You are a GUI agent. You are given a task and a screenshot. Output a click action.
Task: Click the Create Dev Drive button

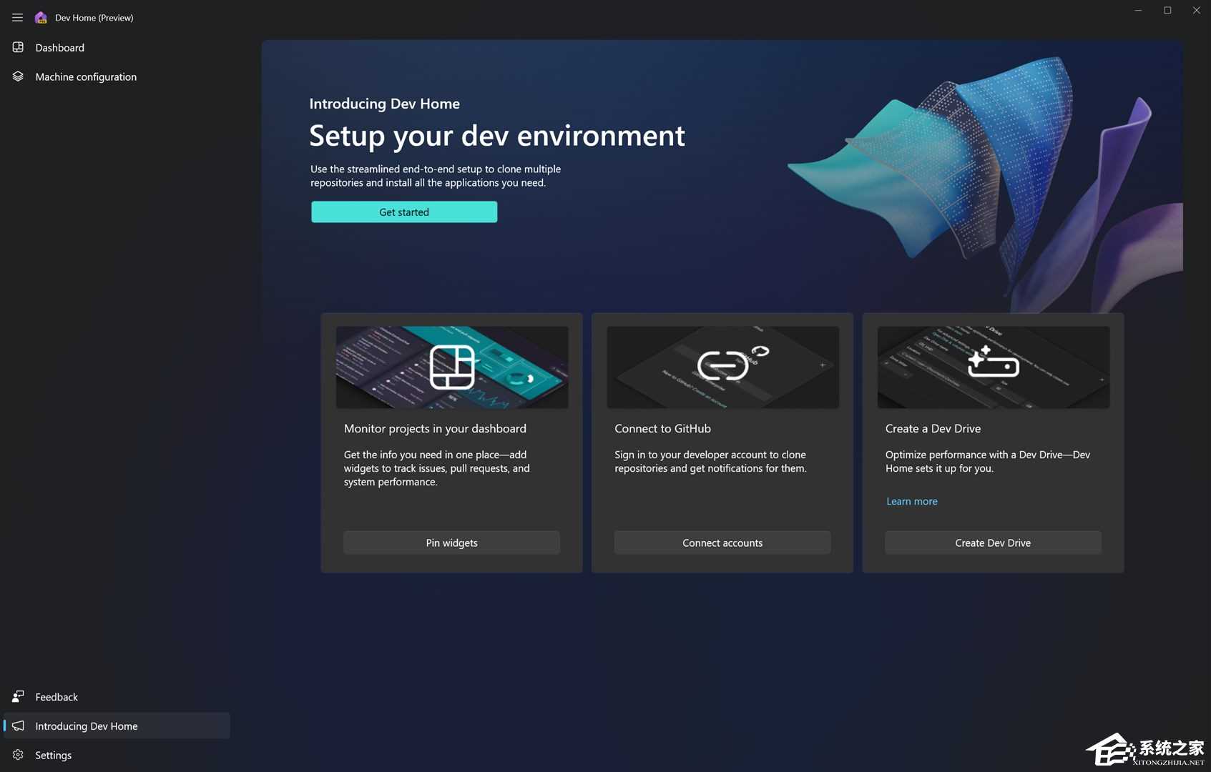[993, 543]
